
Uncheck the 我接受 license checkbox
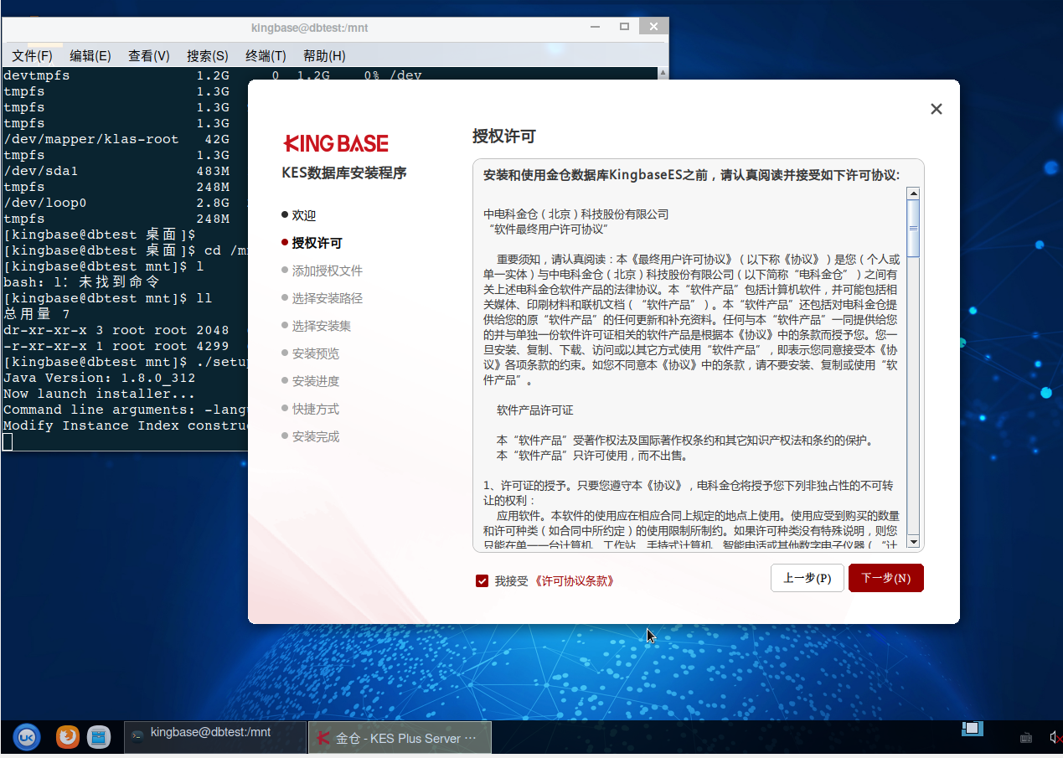coord(482,580)
